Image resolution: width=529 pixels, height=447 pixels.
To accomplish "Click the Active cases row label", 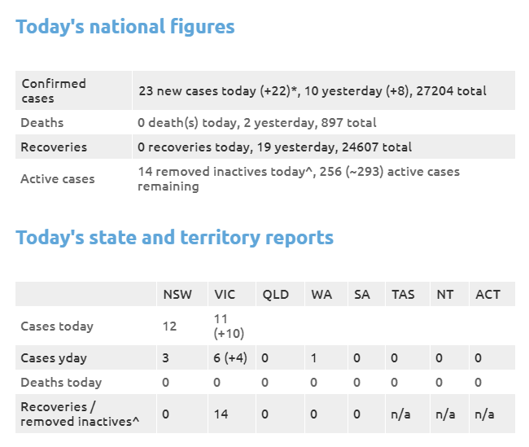I will (x=58, y=178).
